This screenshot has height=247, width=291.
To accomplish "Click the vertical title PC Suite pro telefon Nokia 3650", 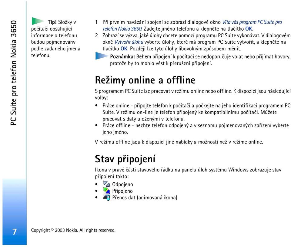I will point(14,73).
